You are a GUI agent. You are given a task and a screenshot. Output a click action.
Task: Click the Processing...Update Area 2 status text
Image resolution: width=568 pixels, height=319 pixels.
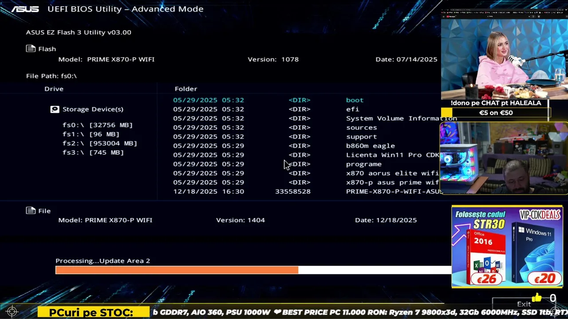(103, 261)
